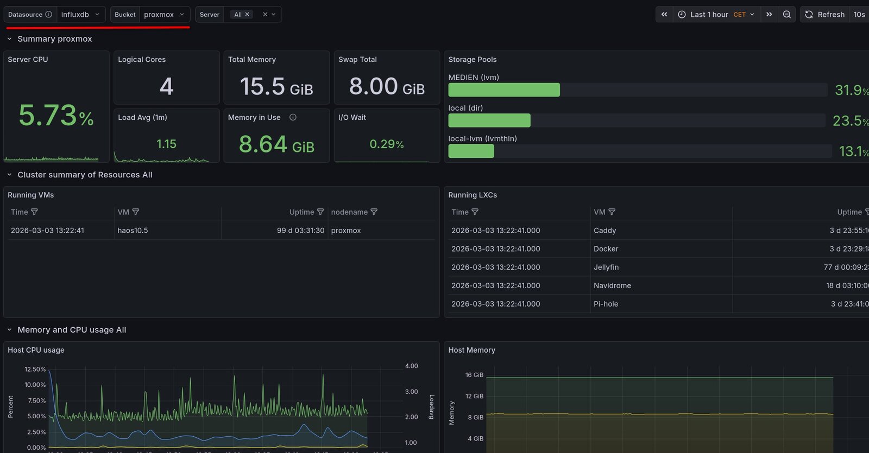Collapse Cluster summary of Resources row
Image resolution: width=869 pixels, height=453 pixels.
point(9,175)
